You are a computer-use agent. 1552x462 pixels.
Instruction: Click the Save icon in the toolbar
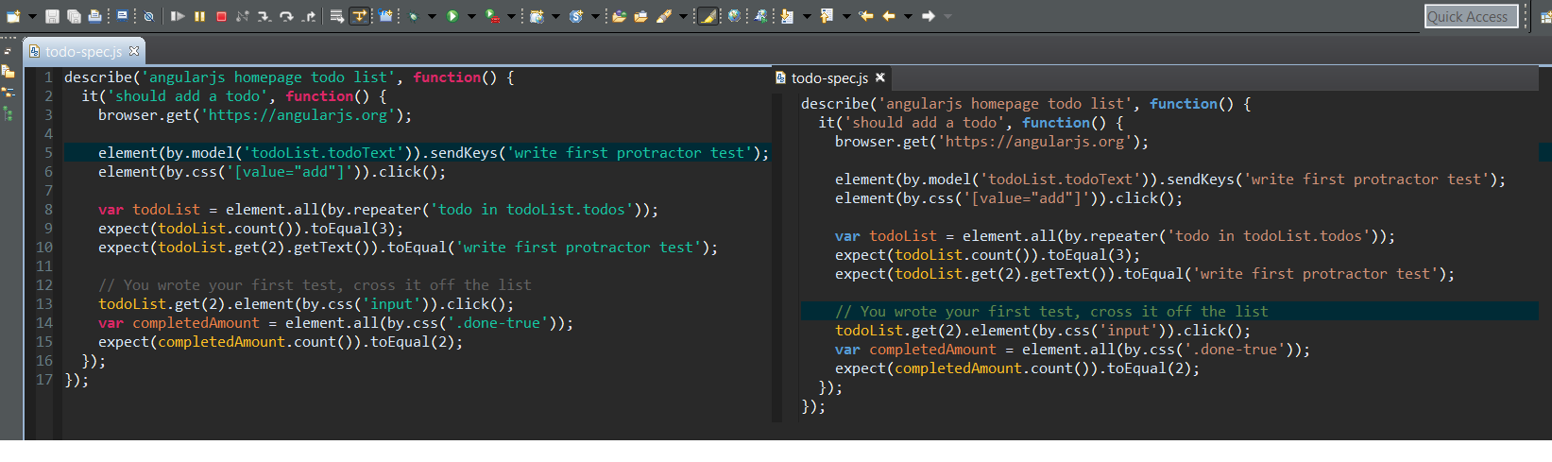click(52, 16)
